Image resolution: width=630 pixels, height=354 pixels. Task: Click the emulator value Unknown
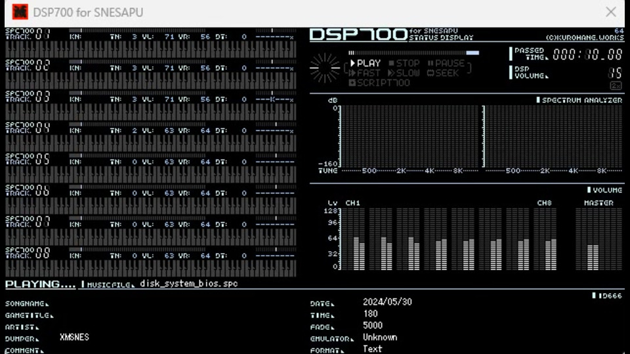pos(380,337)
